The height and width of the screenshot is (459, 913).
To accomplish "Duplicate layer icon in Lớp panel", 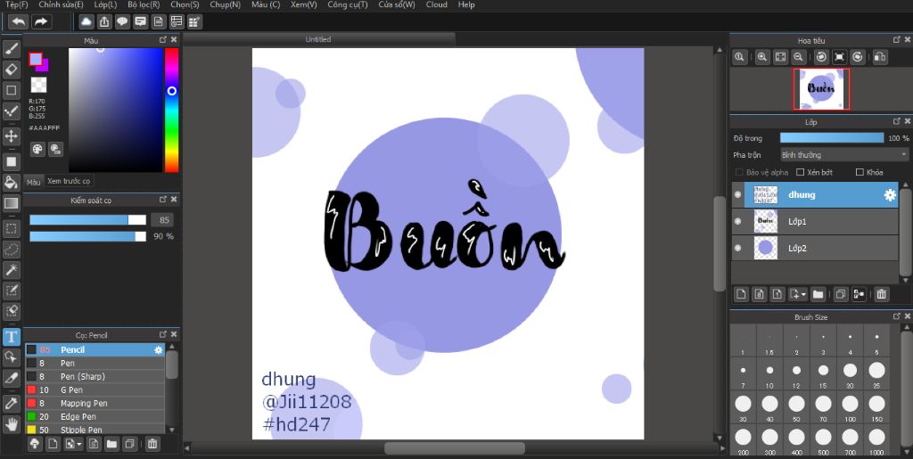I will [x=840, y=294].
